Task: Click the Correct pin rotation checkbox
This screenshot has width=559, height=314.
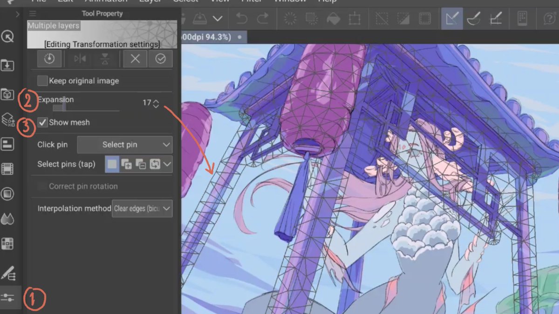Action: 42,186
